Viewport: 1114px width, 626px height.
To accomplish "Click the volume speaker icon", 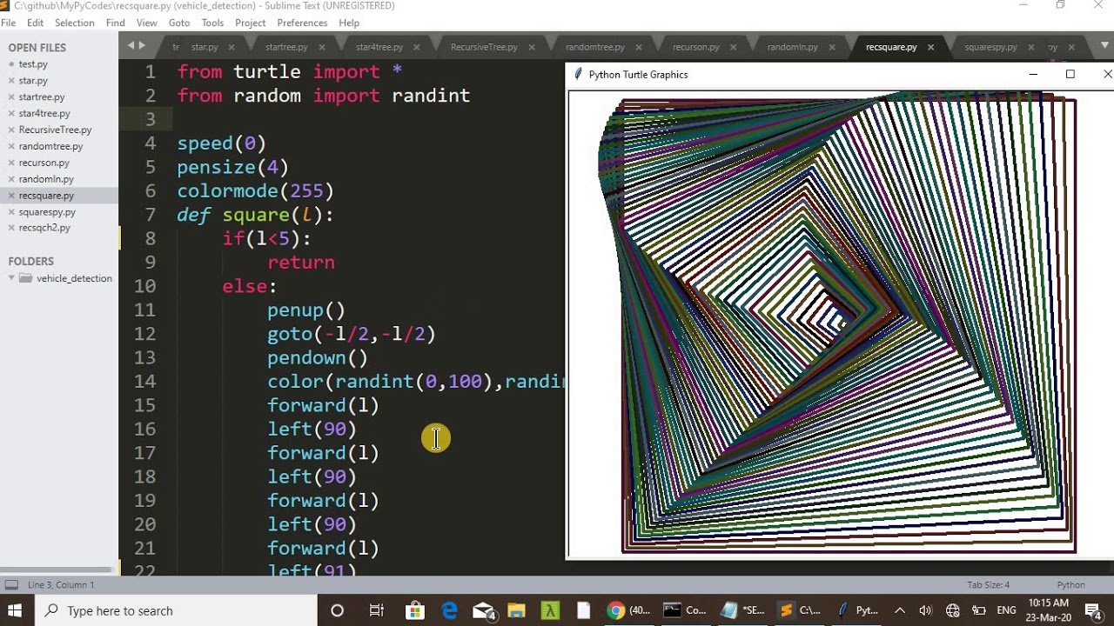I will [925, 610].
